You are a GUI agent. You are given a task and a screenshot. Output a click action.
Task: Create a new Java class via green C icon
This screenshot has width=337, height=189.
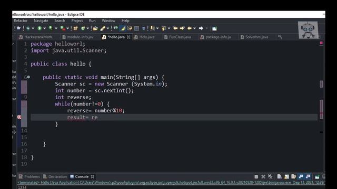(83, 28)
